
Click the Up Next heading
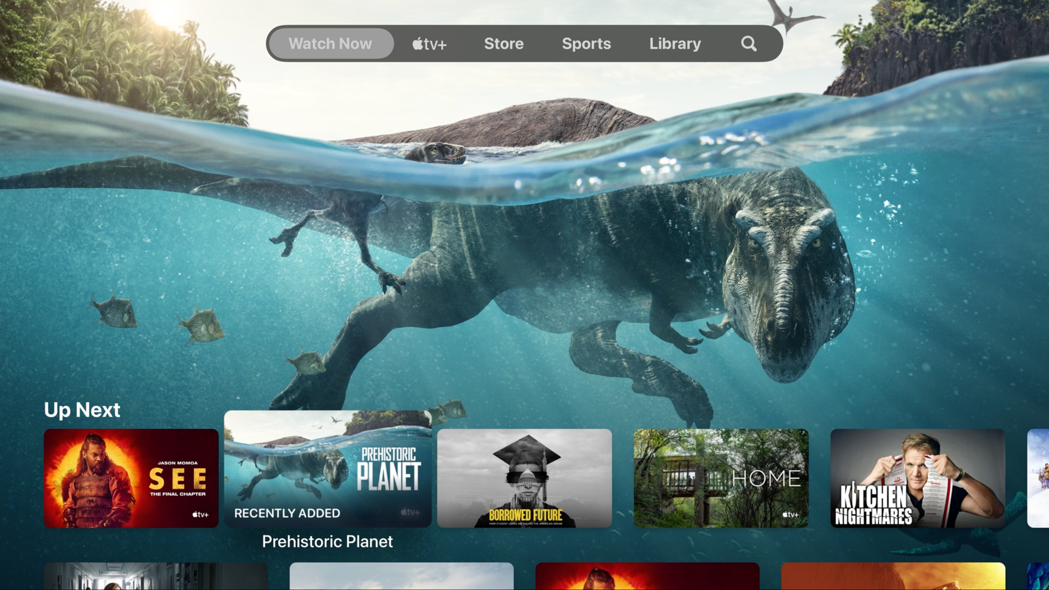[82, 410]
